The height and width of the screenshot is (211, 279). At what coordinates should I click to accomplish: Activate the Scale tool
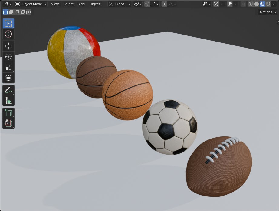pyautogui.click(x=8, y=67)
